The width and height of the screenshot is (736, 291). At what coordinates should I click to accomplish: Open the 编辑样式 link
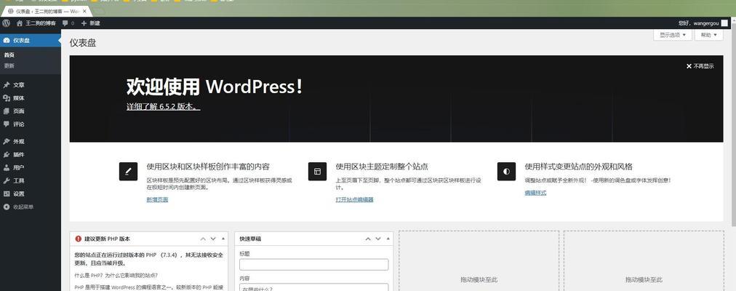(x=535, y=193)
